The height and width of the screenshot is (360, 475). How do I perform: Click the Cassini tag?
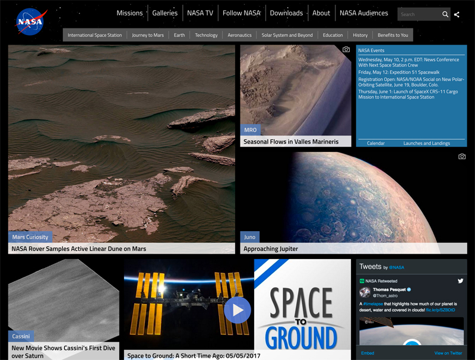pyautogui.click(x=21, y=336)
